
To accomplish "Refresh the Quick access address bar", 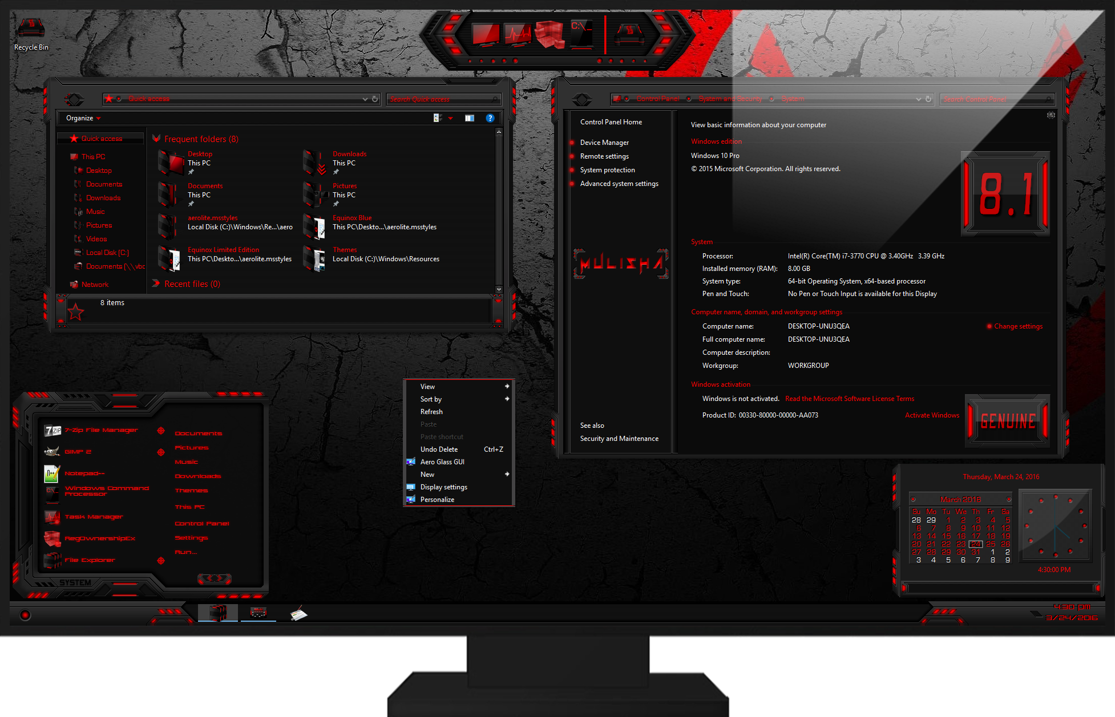I will (375, 99).
